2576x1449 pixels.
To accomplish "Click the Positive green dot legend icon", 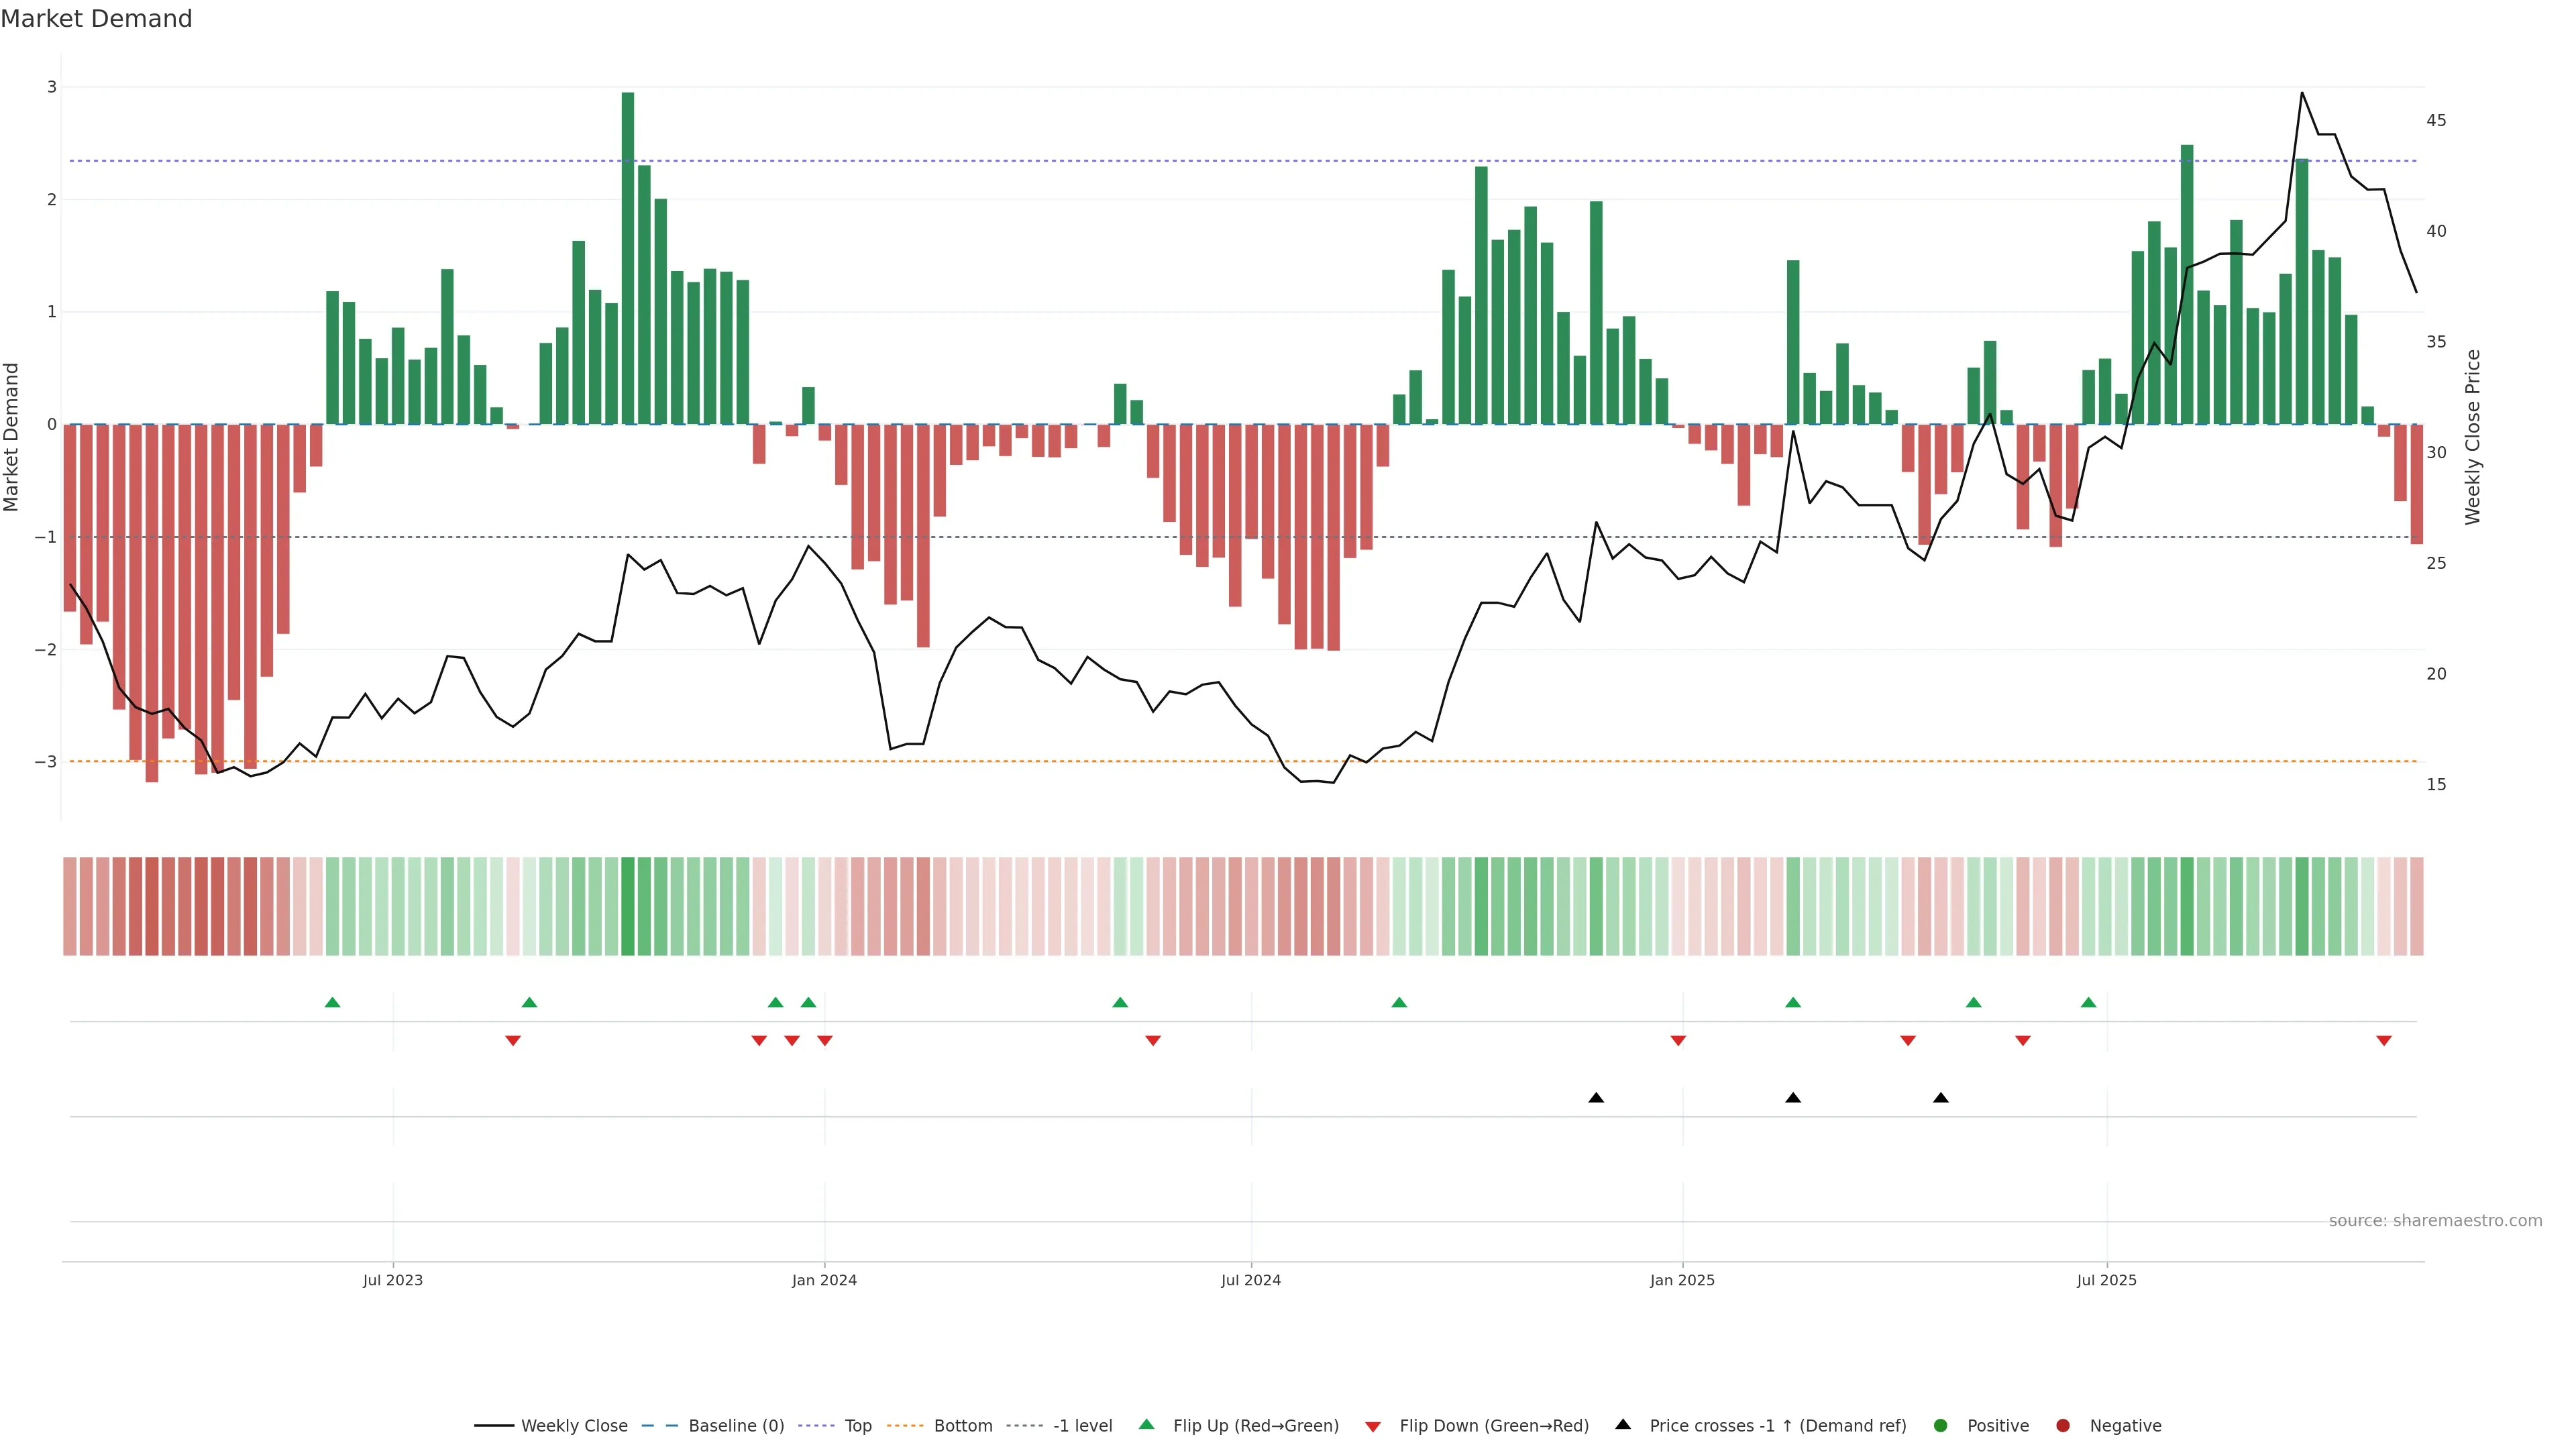I will tap(1941, 1426).
